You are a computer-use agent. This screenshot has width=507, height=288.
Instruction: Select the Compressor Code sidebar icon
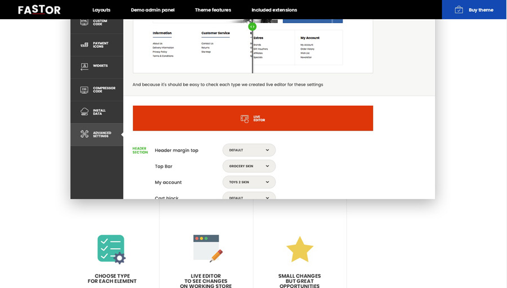84,89
